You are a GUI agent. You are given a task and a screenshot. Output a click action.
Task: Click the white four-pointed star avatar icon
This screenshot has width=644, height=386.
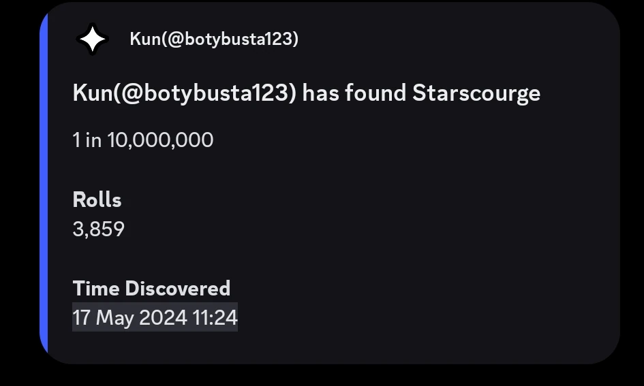pyautogui.click(x=92, y=39)
